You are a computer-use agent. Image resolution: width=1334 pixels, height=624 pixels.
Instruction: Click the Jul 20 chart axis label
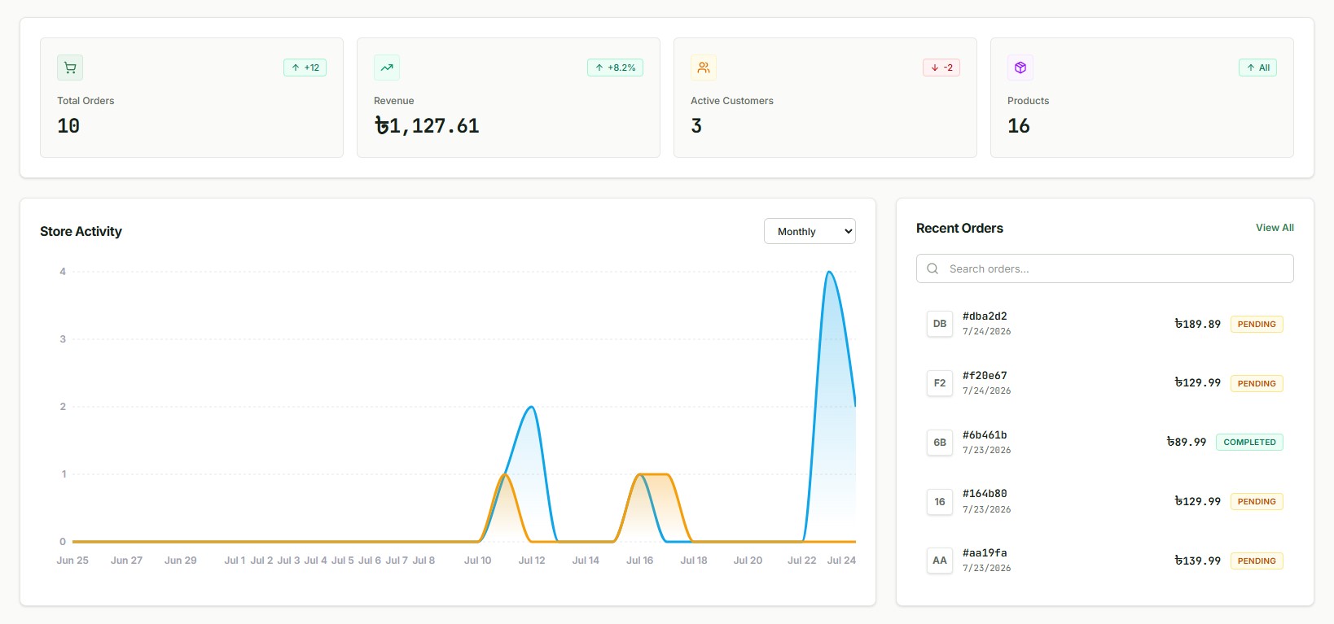pos(748,561)
